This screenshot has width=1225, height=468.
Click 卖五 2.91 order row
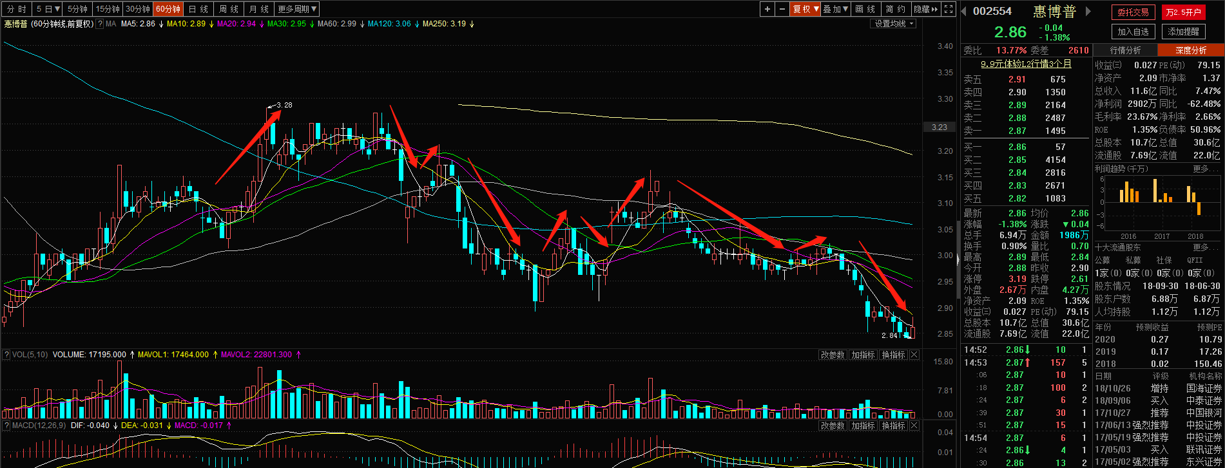coord(1026,79)
